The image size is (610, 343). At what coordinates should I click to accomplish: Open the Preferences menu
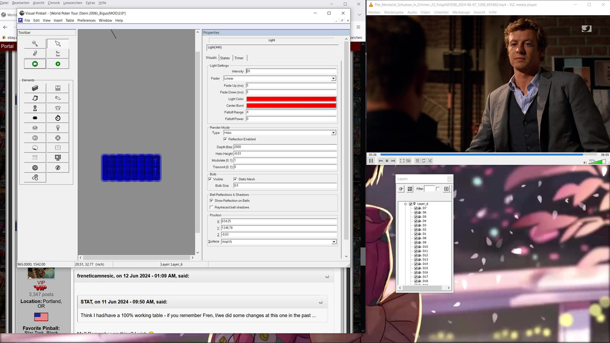click(x=86, y=20)
